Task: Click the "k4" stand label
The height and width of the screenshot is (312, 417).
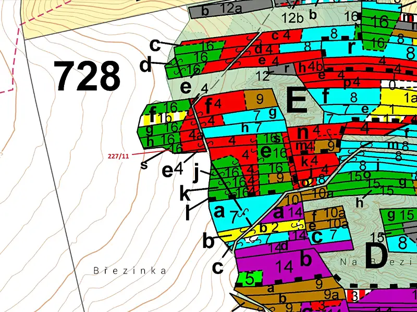Action: pyautogui.click(x=310, y=161)
